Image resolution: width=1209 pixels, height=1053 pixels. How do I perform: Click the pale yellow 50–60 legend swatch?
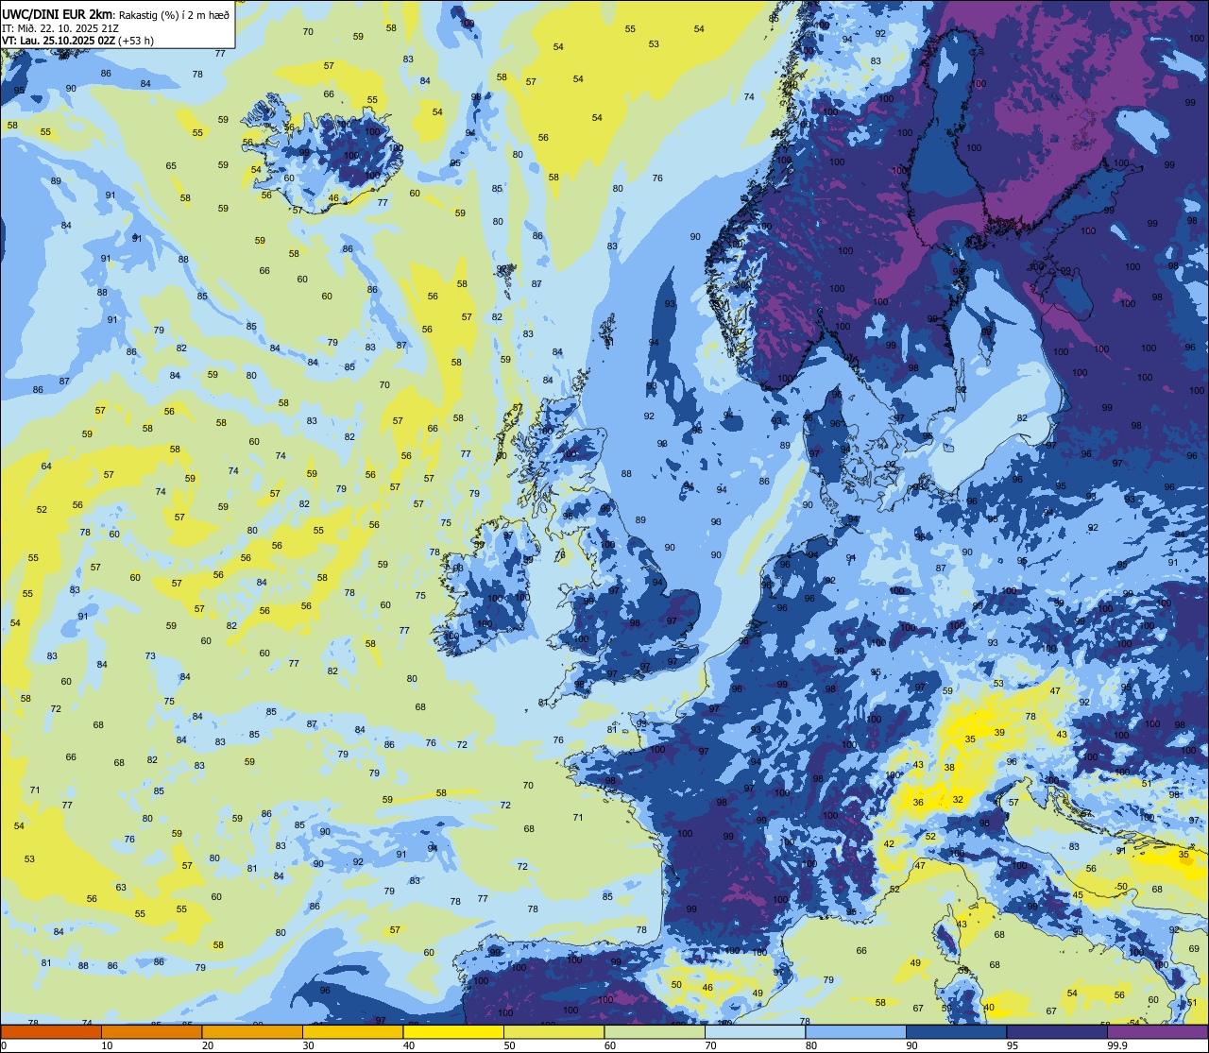[x=553, y=1031]
